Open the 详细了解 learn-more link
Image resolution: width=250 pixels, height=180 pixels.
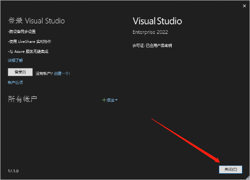coord(15,60)
